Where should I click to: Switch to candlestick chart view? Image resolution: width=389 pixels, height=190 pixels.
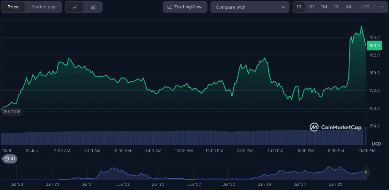93,7
